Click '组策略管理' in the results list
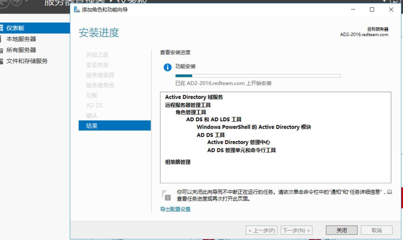 pos(178,162)
